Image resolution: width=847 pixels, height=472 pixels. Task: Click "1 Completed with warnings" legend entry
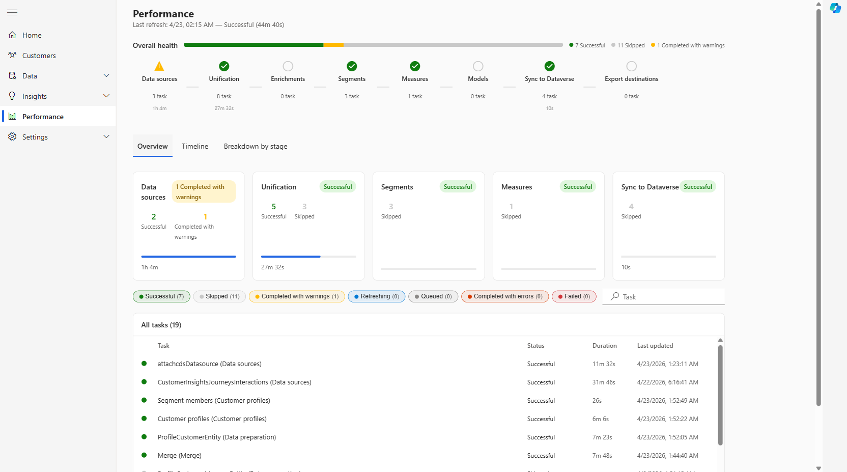pos(688,45)
